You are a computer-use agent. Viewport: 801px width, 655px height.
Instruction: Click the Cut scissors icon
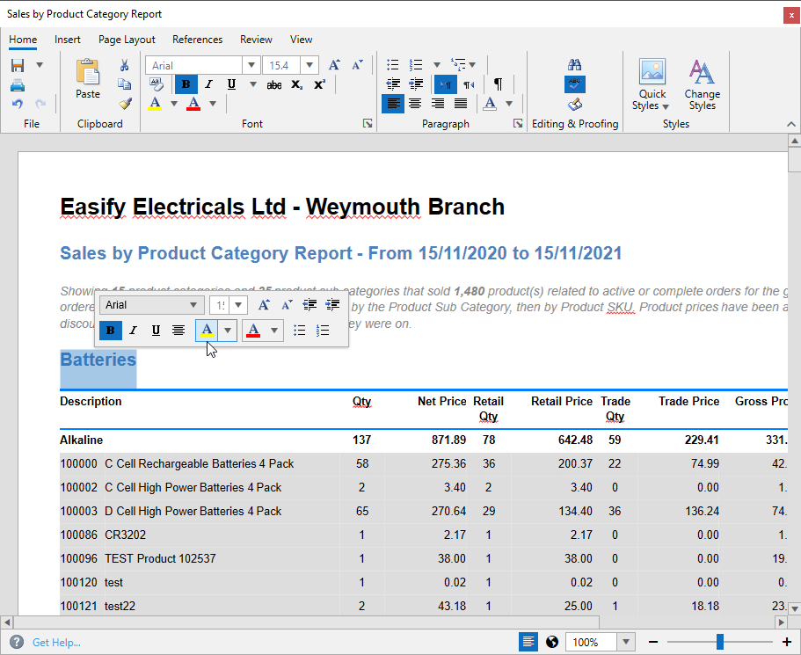click(125, 65)
